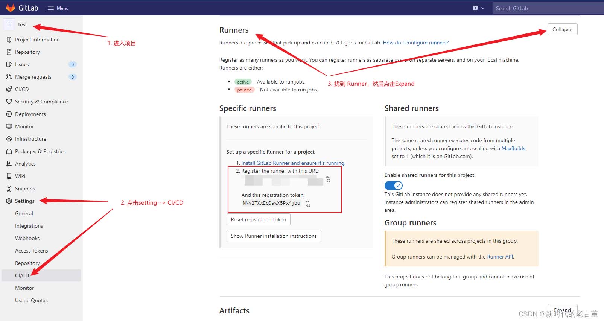The width and height of the screenshot is (604, 321).
Task: Click the Menu label in header
Action: tap(63, 8)
